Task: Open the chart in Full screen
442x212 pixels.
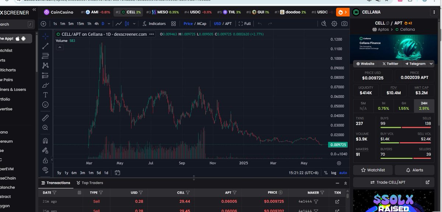Action: [245, 24]
